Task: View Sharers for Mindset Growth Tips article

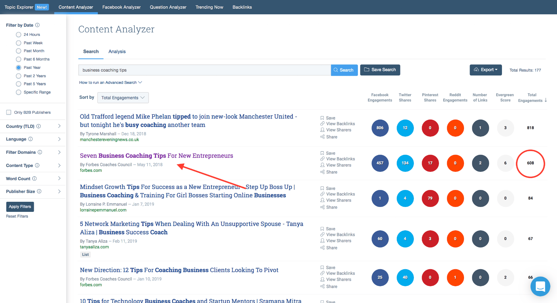Action: [x=336, y=200]
